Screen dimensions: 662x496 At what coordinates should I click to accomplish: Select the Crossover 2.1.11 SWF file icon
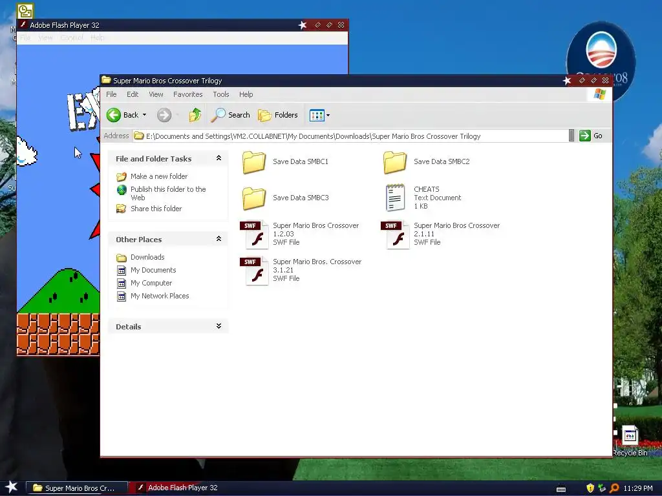coord(396,234)
